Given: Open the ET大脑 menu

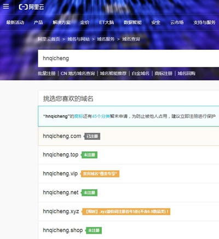Looking at the screenshot, I should coord(107,22).
